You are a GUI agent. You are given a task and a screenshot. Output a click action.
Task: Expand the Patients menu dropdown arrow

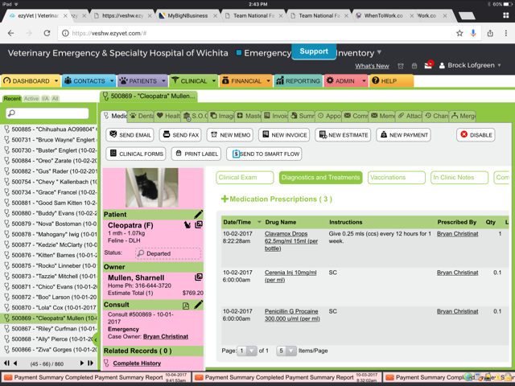(x=163, y=81)
